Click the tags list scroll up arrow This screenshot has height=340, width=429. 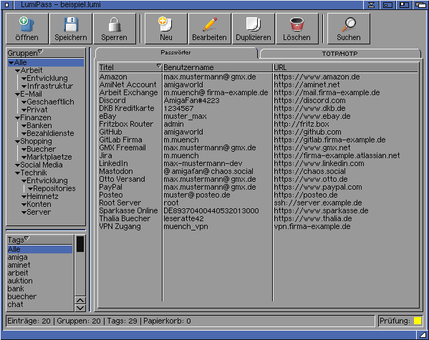coord(80,301)
